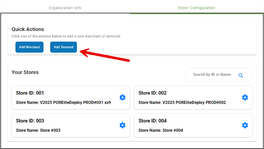Open settings gear for Store ID 001
This screenshot has width=264, height=149.
(x=122, y=97)
